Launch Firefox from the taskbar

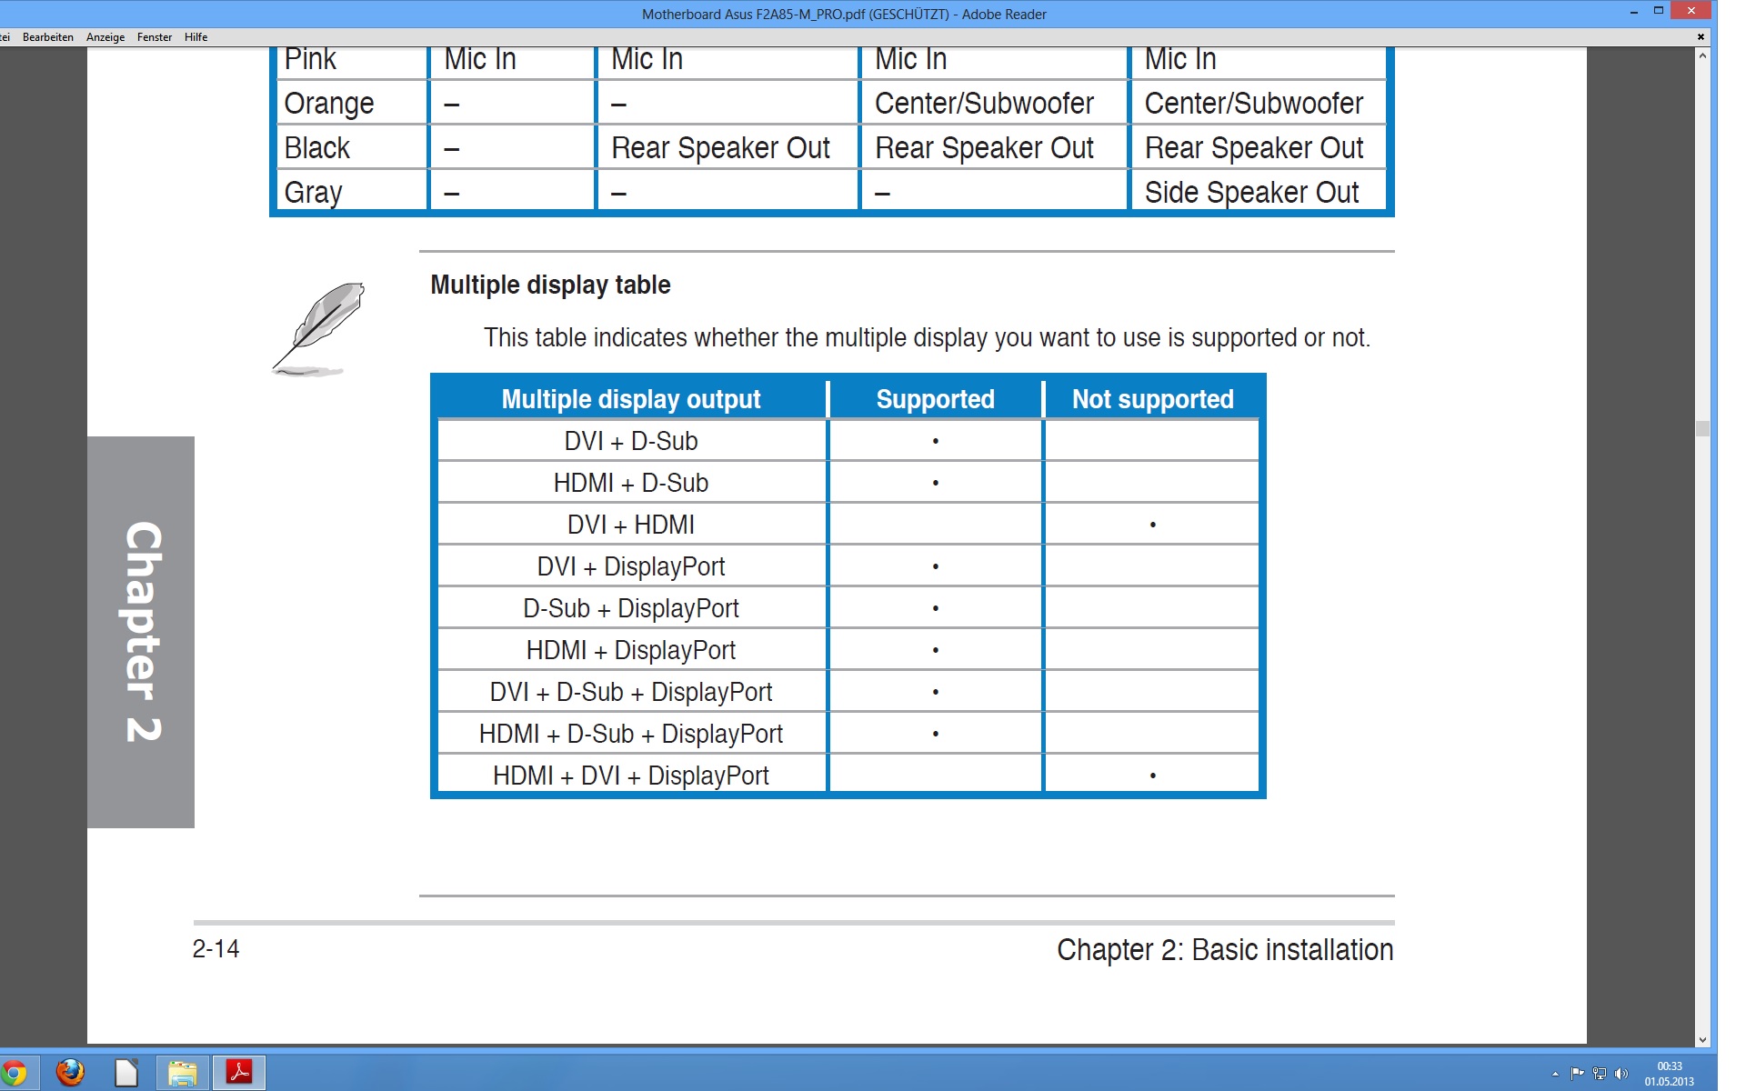[70, 1073]
